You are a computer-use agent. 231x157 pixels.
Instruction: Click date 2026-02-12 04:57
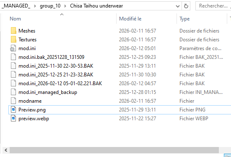pyautogui.click(x=138, y=84)
